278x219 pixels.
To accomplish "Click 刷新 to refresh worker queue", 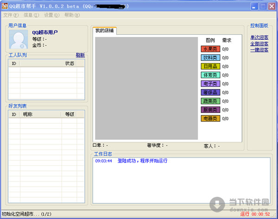I will point(80,55).
